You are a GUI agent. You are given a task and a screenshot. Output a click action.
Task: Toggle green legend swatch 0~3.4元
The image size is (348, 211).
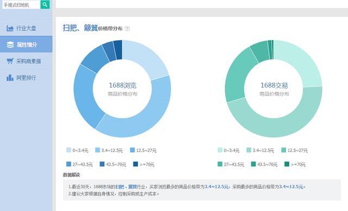pos(220,150)
